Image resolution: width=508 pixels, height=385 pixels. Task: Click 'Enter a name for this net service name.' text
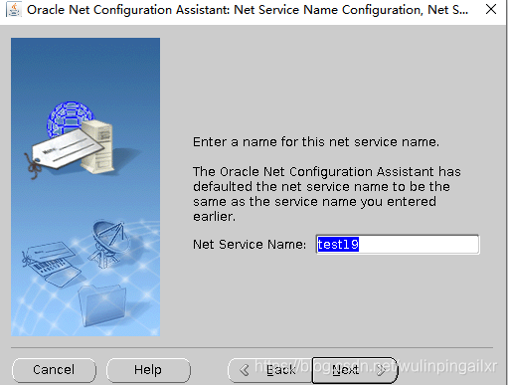[x=316, y=142]
